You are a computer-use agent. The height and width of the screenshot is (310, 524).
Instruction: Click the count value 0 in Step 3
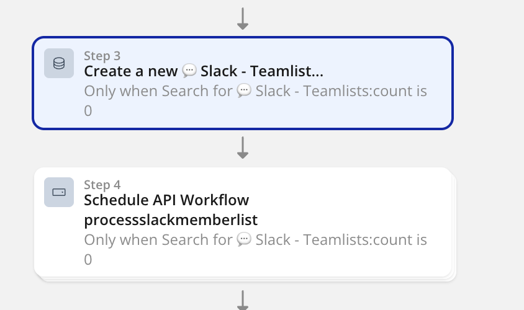[x=88, y=111]
